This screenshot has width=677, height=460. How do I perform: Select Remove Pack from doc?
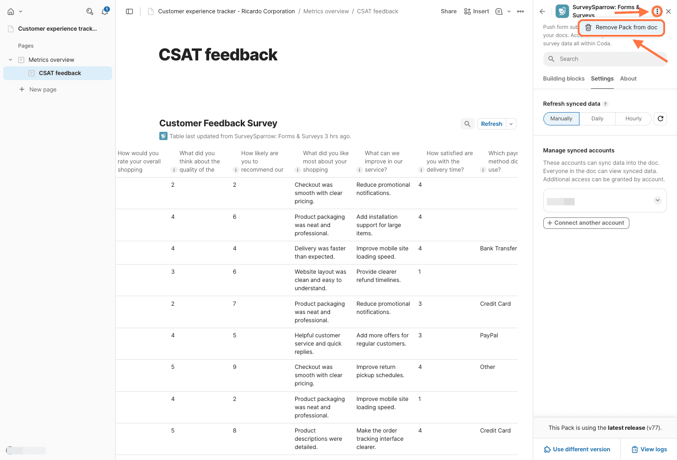(621, 27)
